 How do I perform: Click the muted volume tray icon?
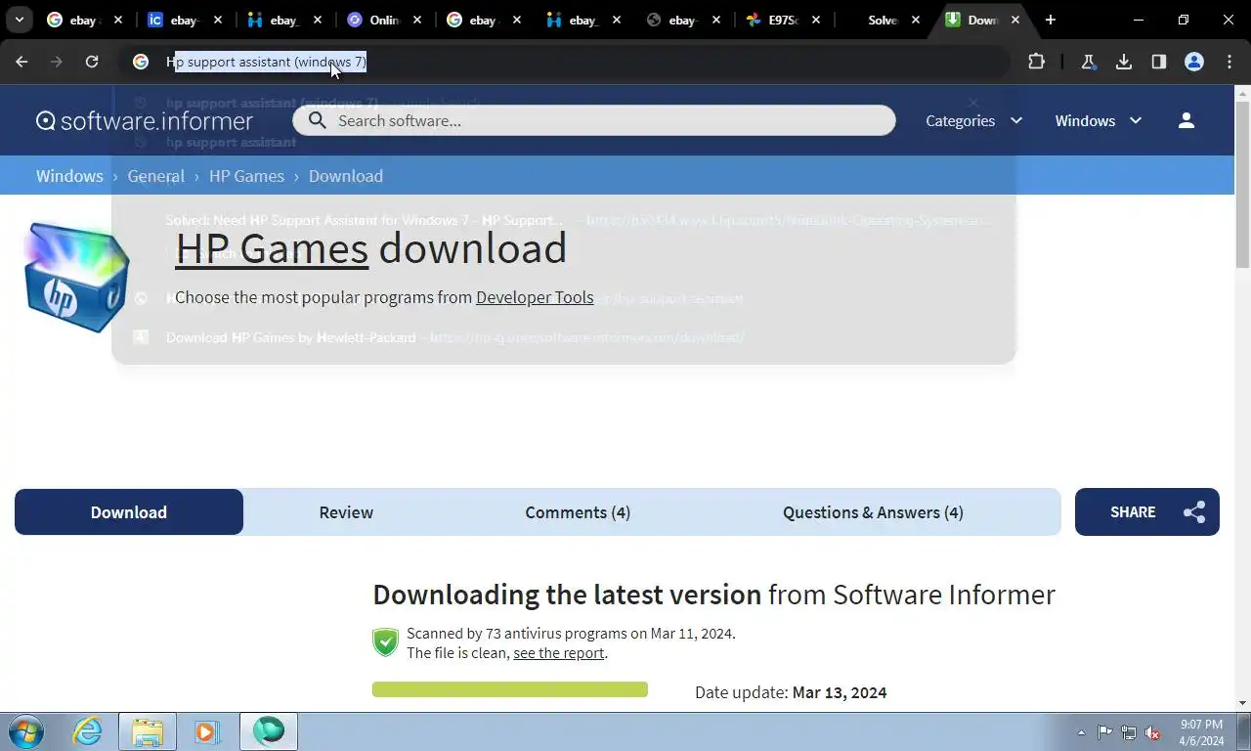(x=1153, y=732)
